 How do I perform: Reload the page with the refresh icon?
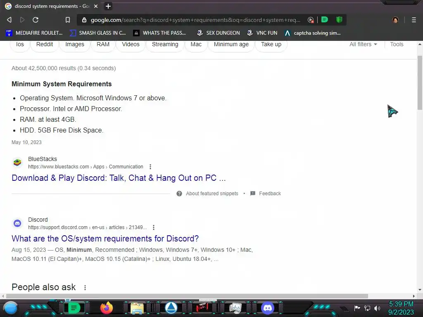[x=36, y=20]
